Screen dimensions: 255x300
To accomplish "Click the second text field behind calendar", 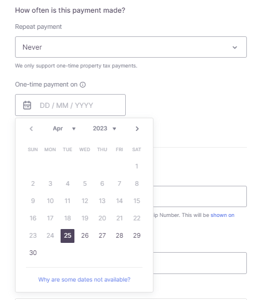I will pos(200,263).
